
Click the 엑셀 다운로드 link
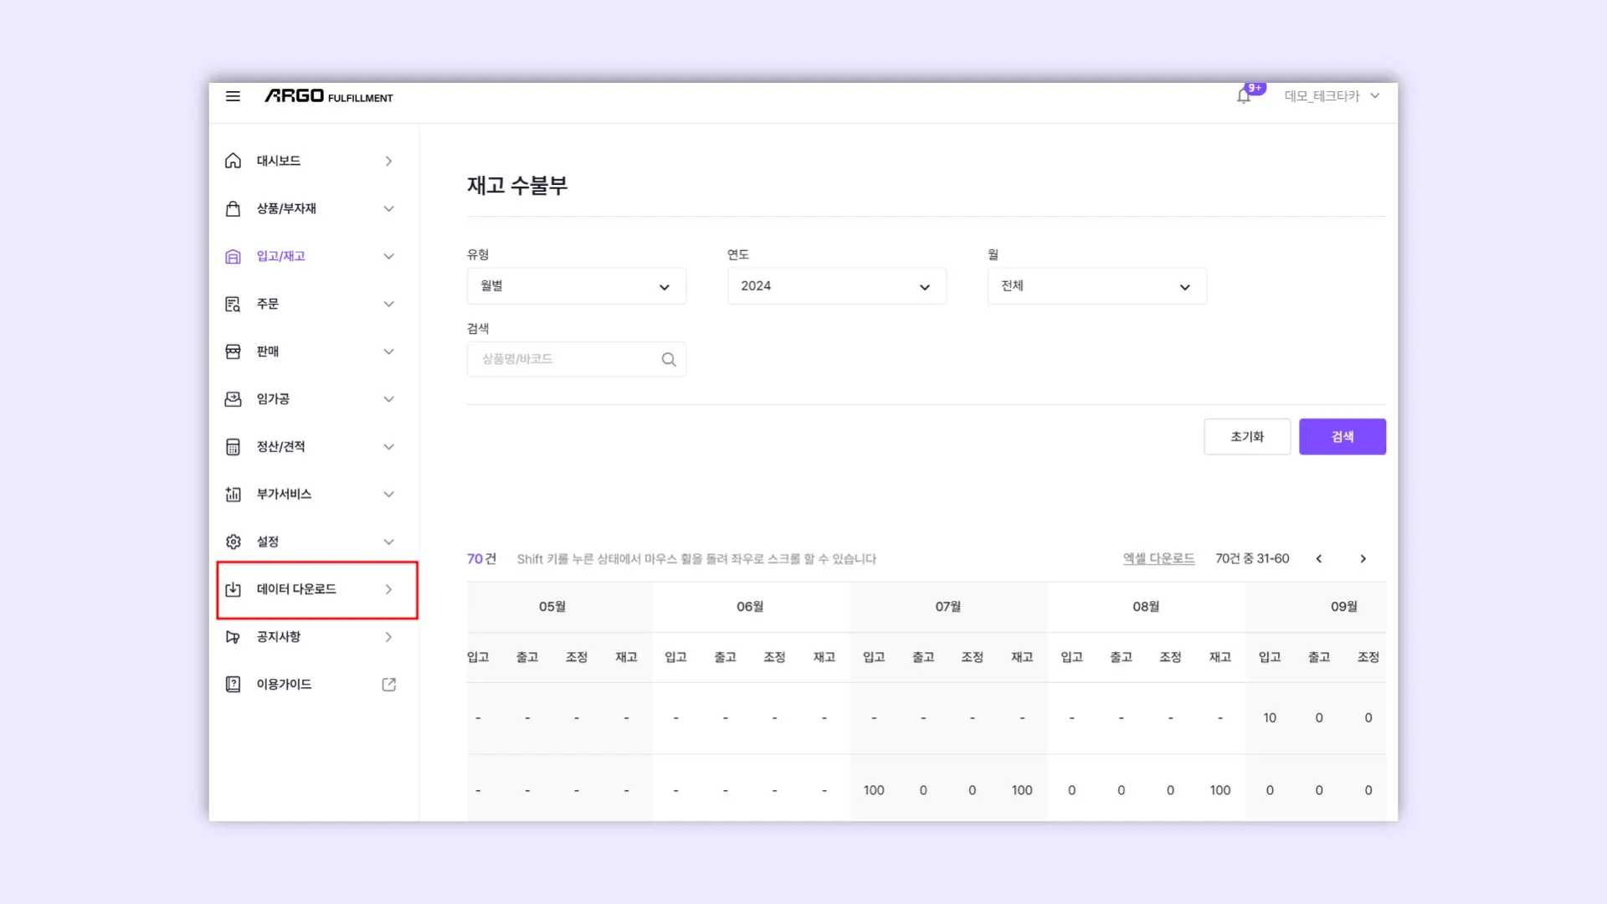coord(1158,558)
